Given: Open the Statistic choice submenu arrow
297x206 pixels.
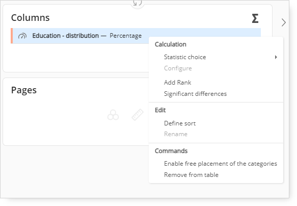Looking at the screenshot, I should pos(276,57).
